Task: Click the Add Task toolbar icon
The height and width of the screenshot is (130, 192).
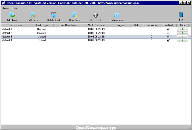Action: point(12,15)
